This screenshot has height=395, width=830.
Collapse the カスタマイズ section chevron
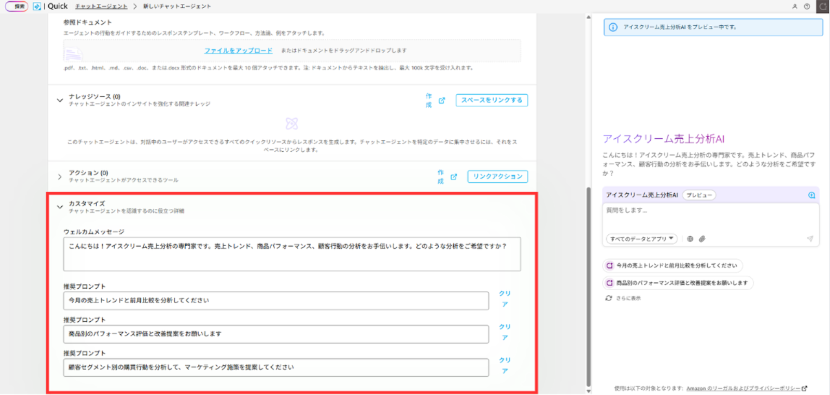[x=60, y=207]
